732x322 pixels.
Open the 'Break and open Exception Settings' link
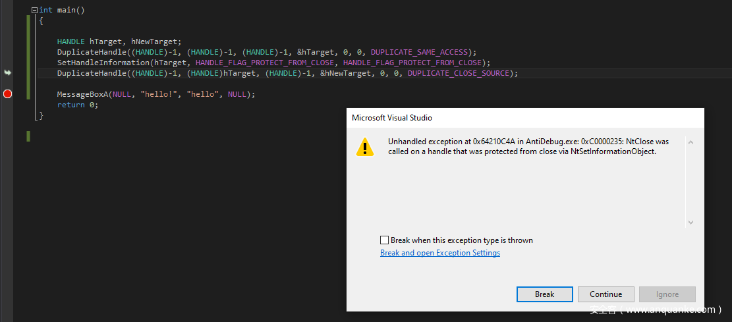[439, 253]
